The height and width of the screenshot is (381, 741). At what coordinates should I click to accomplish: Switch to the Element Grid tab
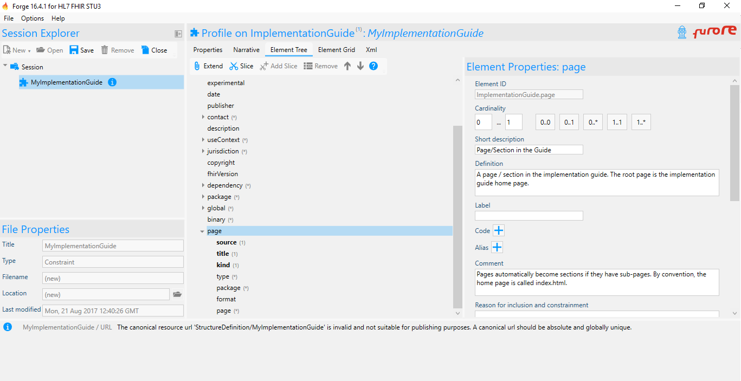337,50
